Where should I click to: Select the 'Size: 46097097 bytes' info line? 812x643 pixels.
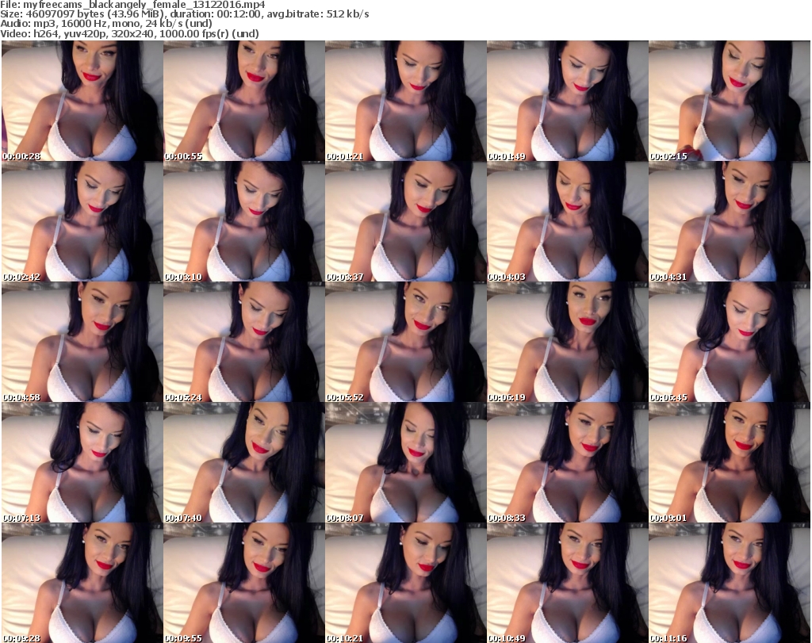[x=184, y=14]
